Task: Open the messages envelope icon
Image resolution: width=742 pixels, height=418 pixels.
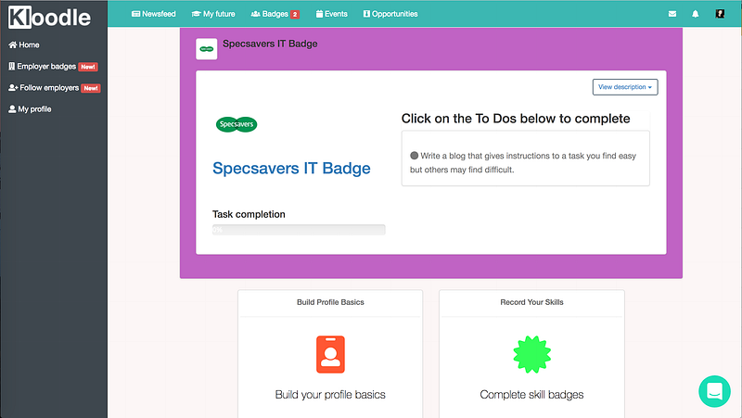Action: (x=672, y=14)
